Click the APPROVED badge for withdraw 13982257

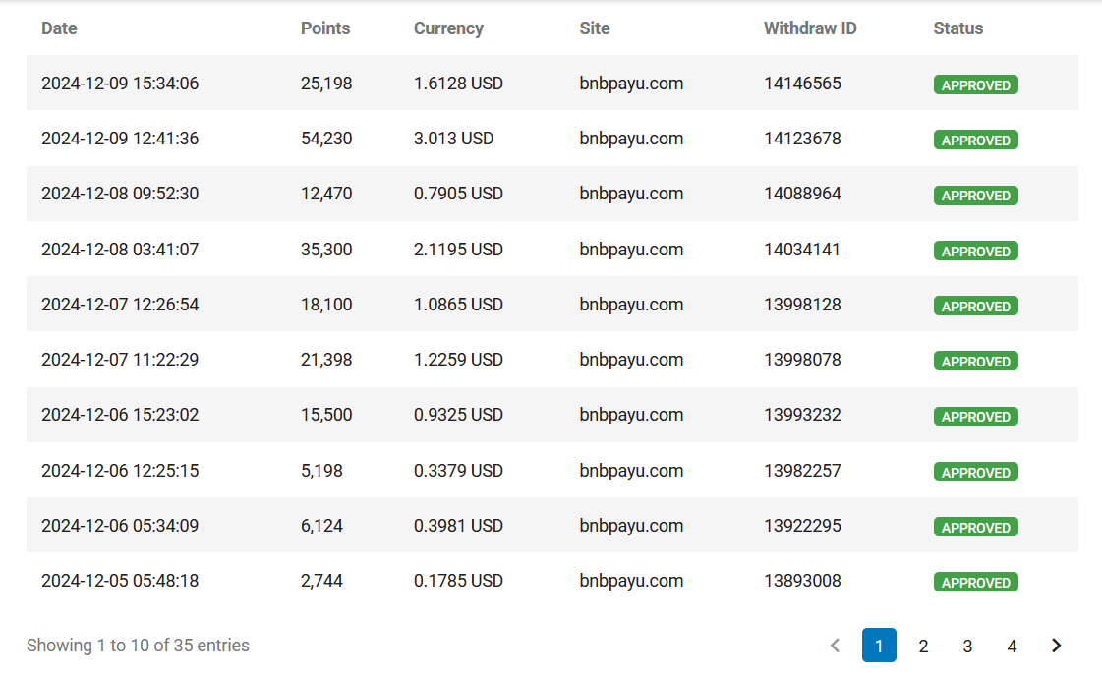(975, 472)
